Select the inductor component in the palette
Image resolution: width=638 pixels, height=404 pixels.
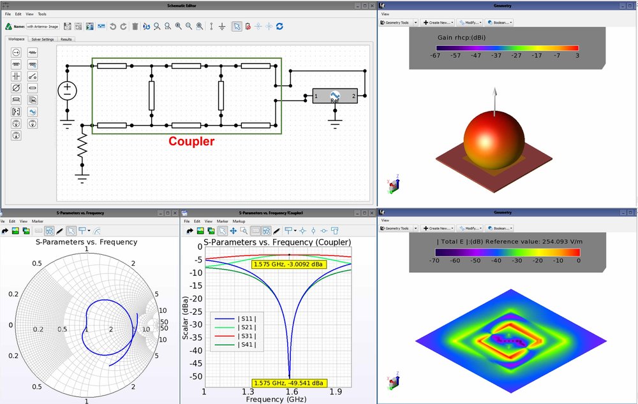16,64
